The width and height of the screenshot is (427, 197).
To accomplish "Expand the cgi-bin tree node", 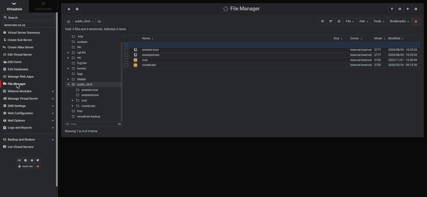I will [x=68, y=53].
